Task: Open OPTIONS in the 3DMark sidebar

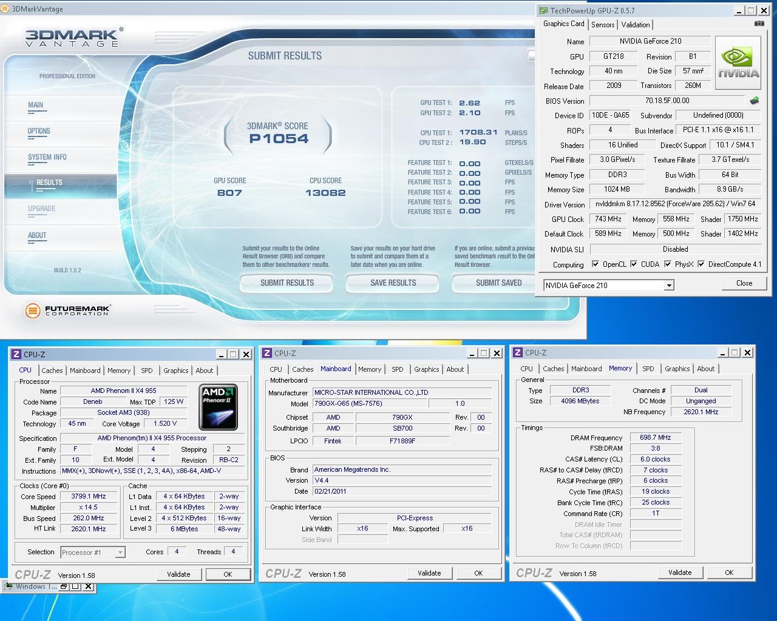Action: (x=39, y=132)
